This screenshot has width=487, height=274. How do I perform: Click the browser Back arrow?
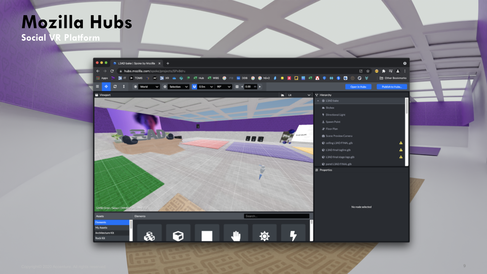click(x=98, y=71)
